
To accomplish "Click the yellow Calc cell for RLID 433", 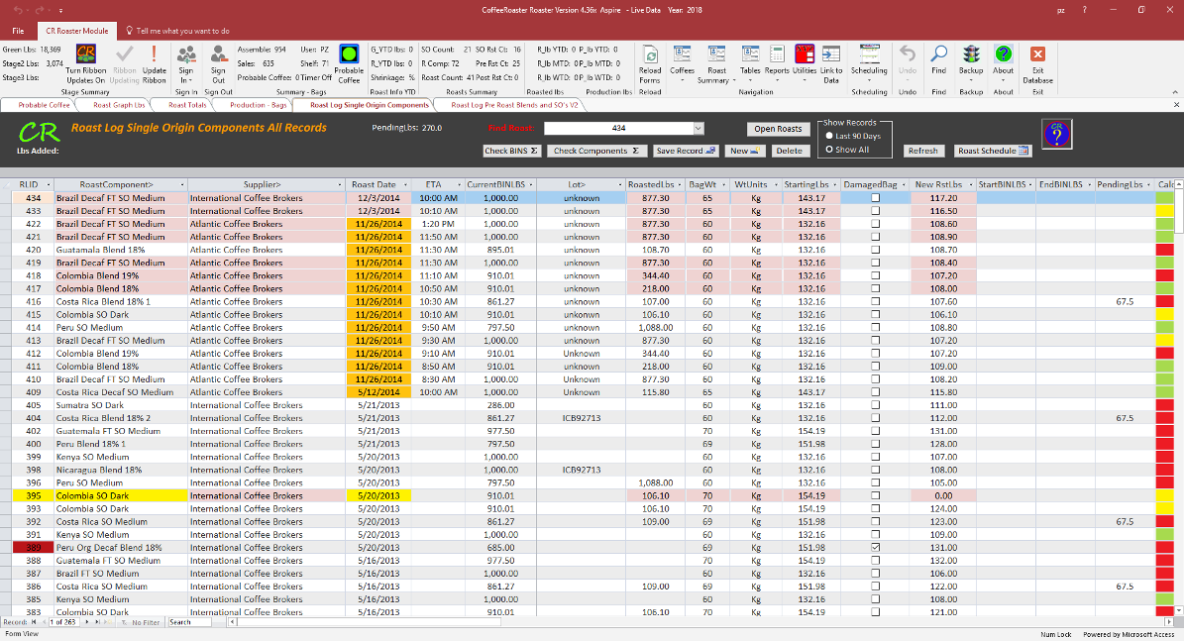I will (x=1164, y=211).
